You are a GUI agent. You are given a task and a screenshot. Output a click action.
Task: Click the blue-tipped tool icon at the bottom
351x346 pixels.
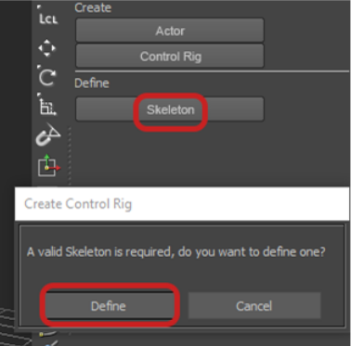coord(51,342)
